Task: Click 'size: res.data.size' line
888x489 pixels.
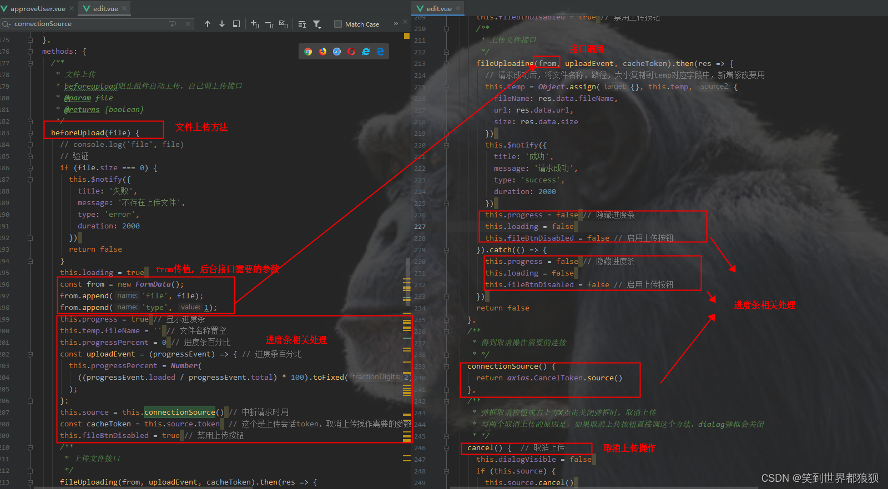Action: click(x=536, y=122)
